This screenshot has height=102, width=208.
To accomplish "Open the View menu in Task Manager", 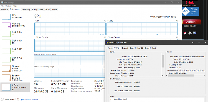I will pyautogui.click(x=15, y=6).
